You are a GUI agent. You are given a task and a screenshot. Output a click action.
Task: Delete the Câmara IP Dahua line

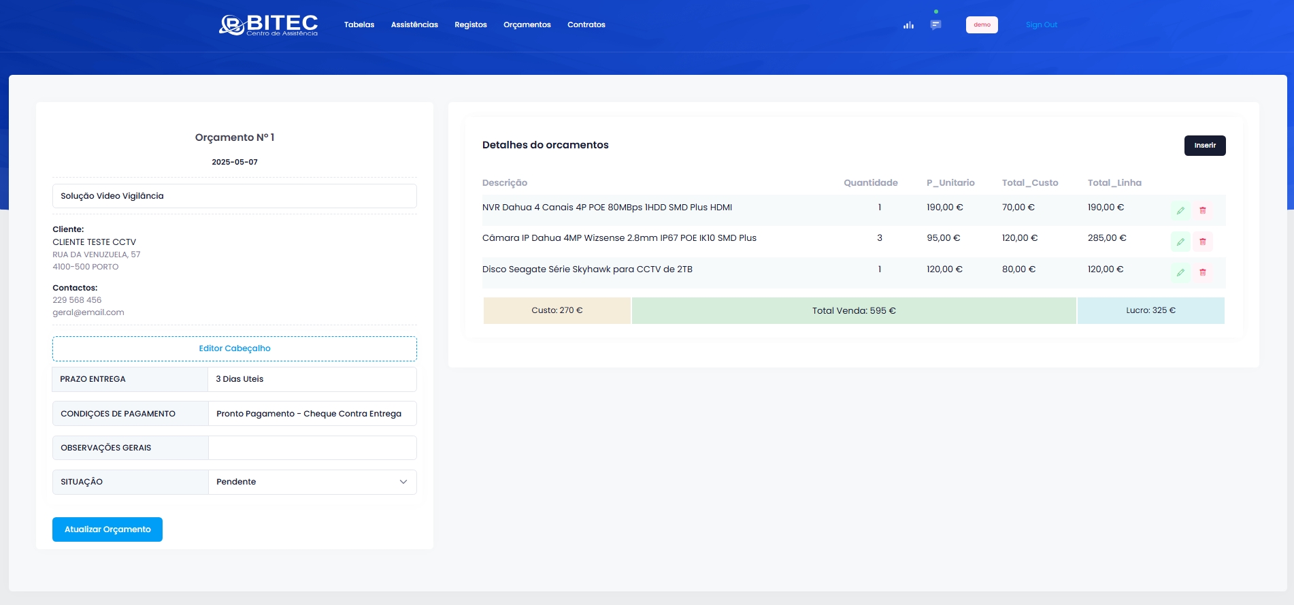(1202, 242)
